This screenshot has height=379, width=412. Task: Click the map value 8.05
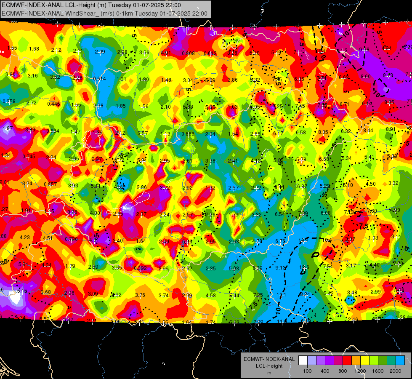[x=323, y=132]
